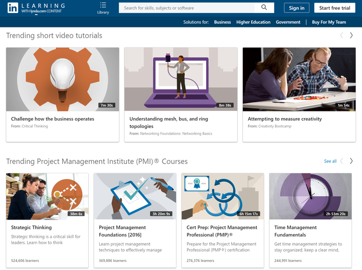Click the magnifying glass search icon
Viewport: 362px width, 270px height.
264,7
